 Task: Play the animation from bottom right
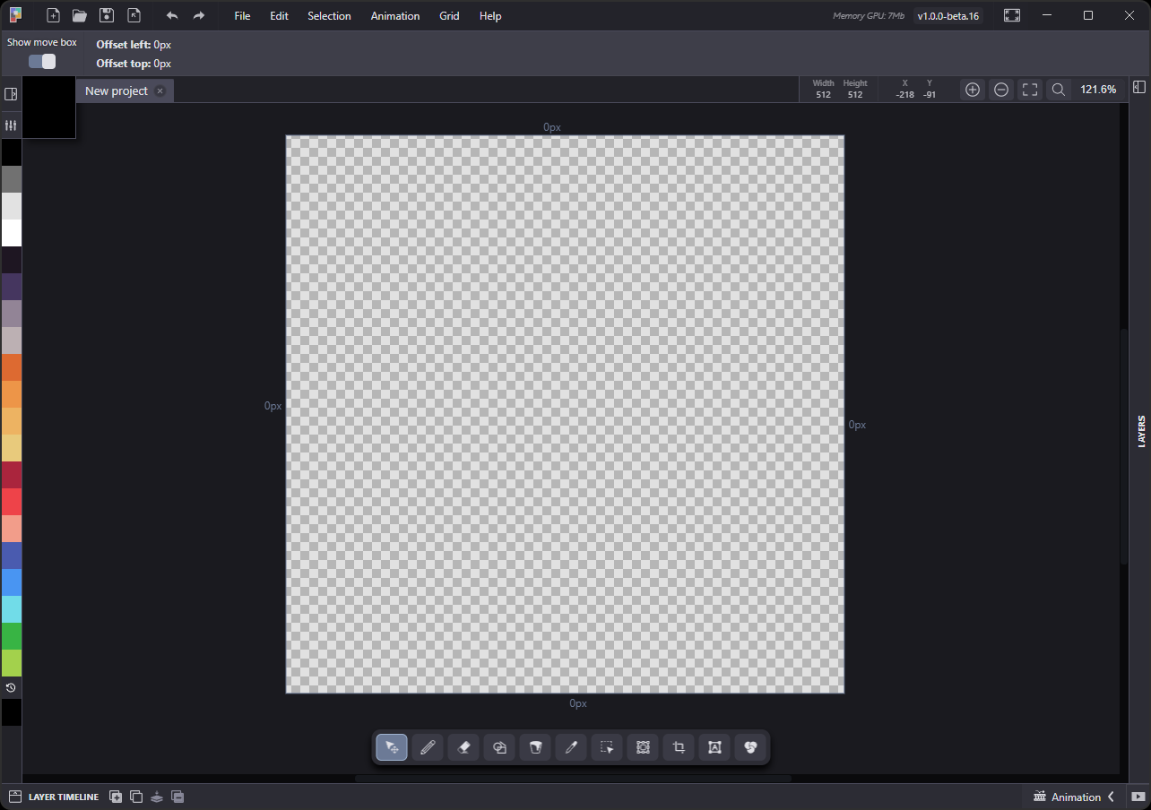point(1138,797)
